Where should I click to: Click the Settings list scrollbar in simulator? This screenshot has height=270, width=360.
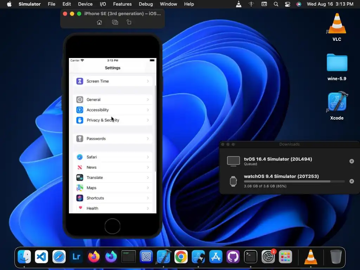(x=155, y=129)
